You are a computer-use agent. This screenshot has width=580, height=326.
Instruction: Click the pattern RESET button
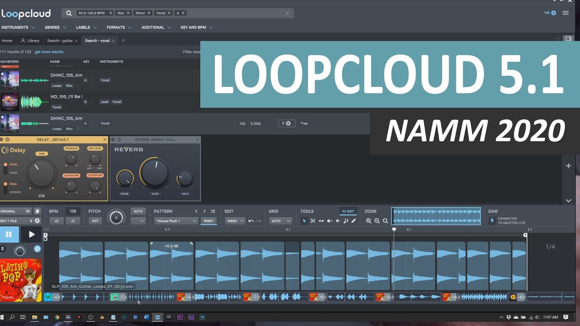(208, 221)
